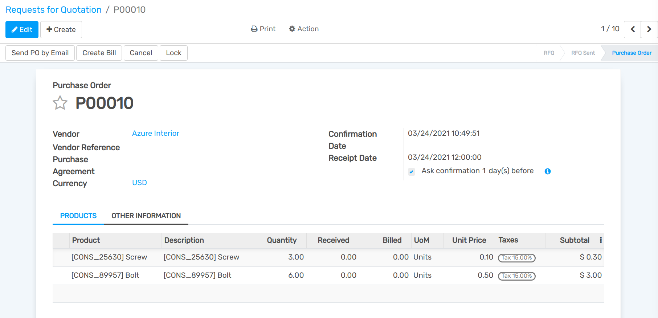Switch to the Other Information tab

click(146, 216)
